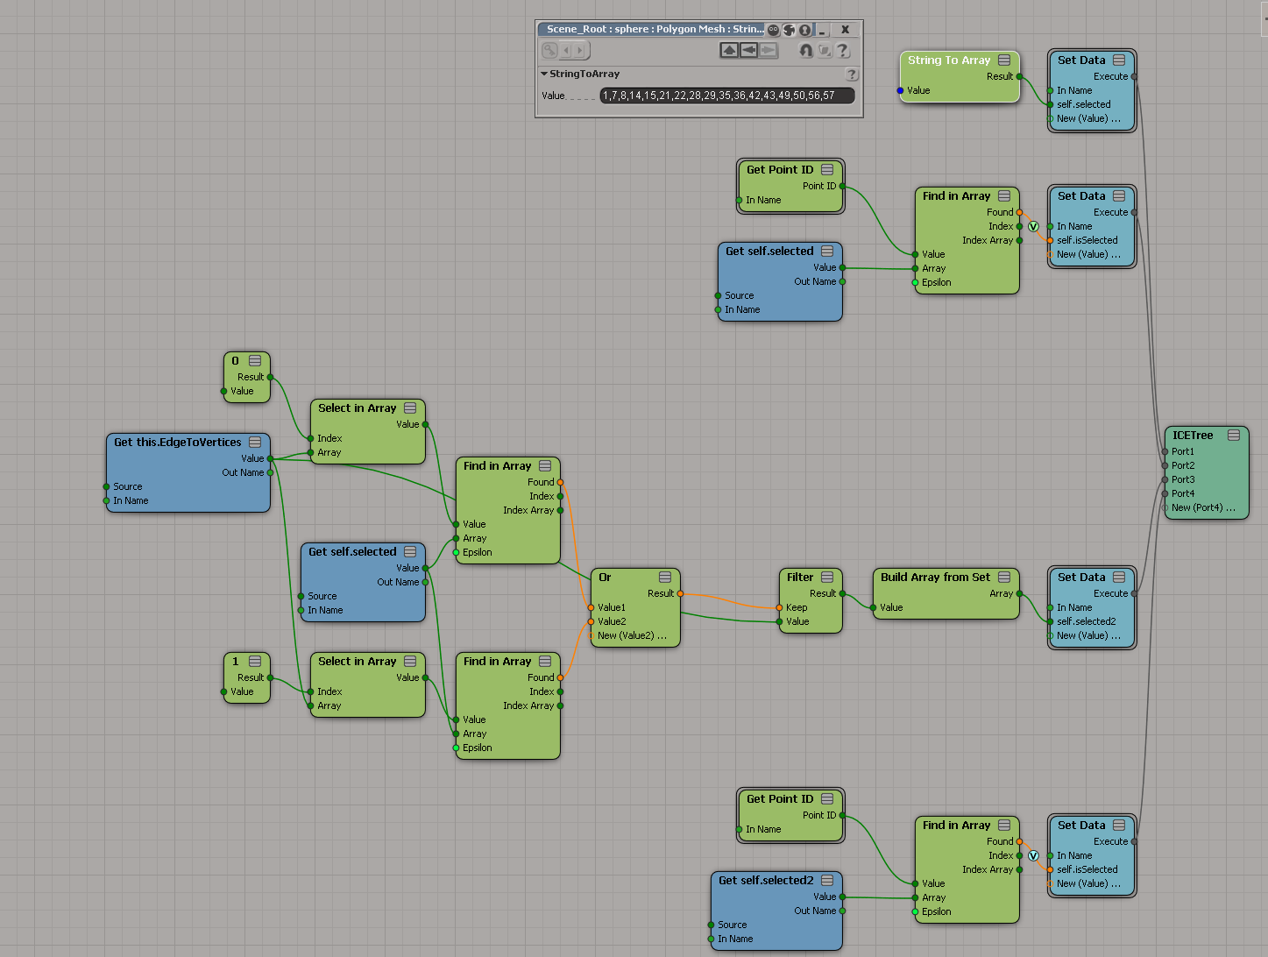The image size is (1268, 957).
Task: Open the Filter node's header menu icon
Action: [828, 578]
